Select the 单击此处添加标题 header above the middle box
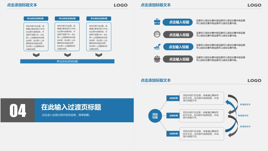The image size is (268, 151). 67,18
